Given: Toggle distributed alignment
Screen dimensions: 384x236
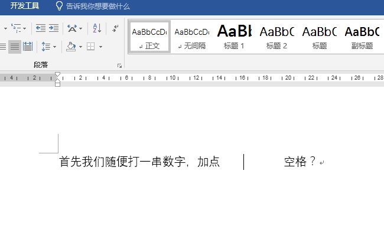Looking at the screenshot, I should 28,47.
